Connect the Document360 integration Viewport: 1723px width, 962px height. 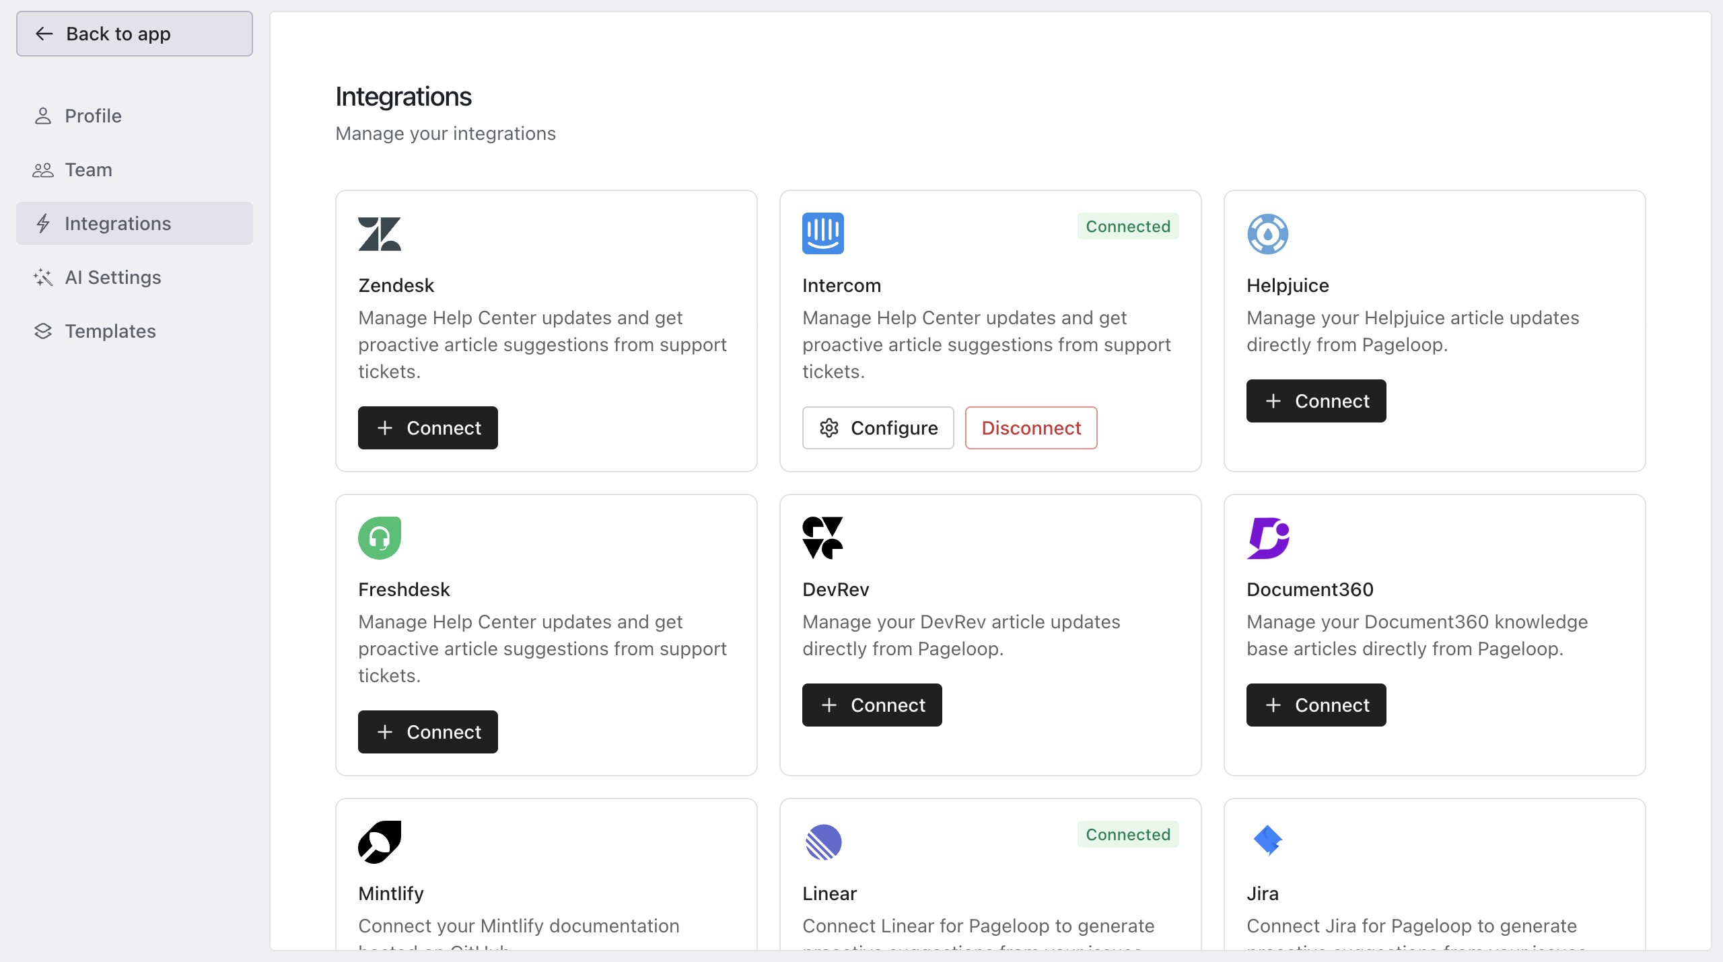pos(1316,705)
